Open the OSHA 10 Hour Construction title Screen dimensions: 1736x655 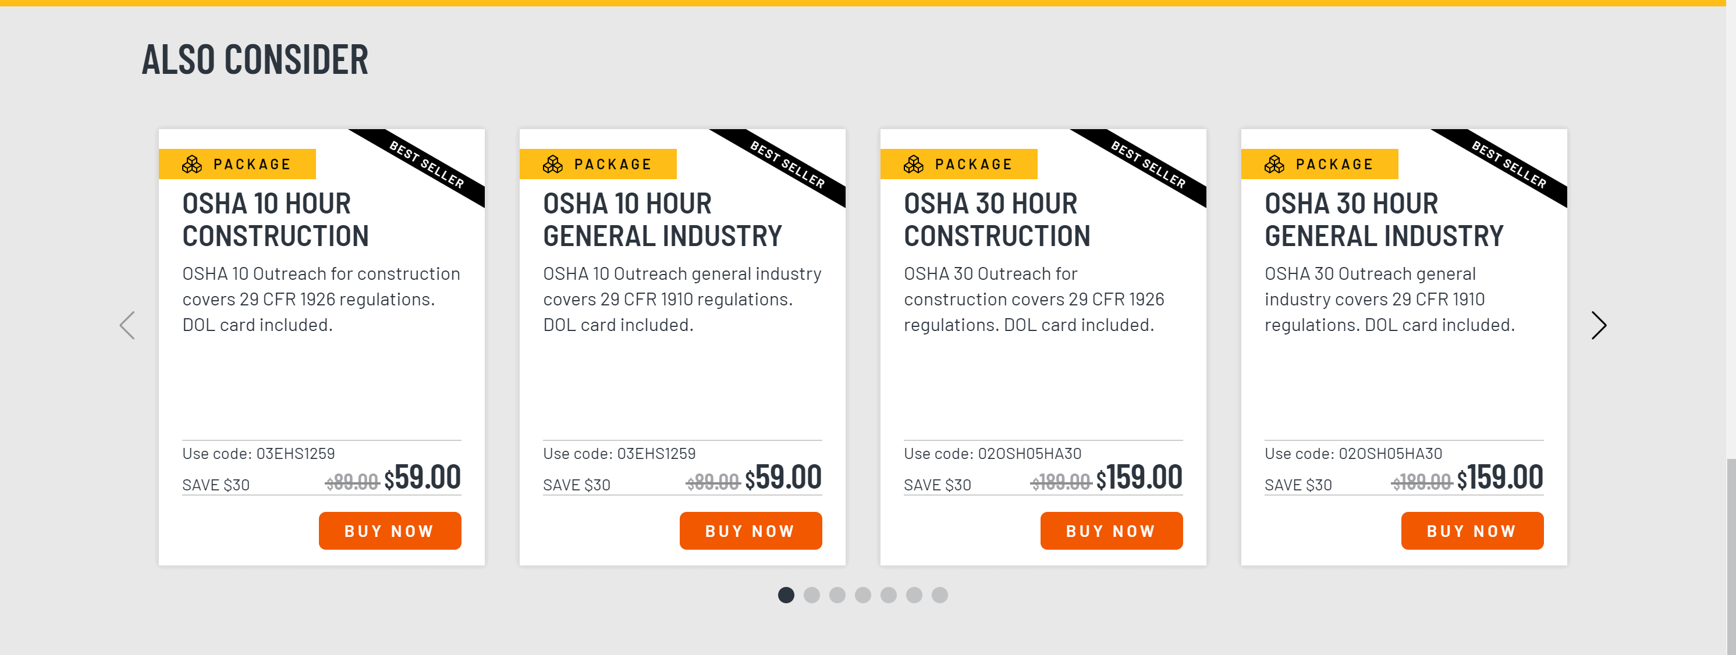(x=276, y=220)
